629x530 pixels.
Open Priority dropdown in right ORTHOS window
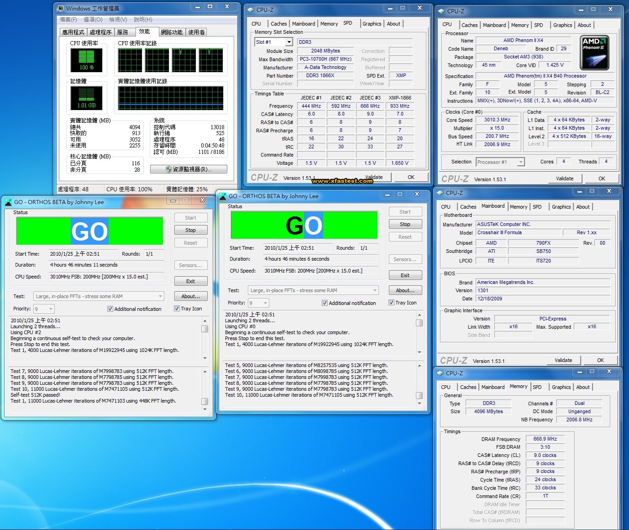[258, 303]
